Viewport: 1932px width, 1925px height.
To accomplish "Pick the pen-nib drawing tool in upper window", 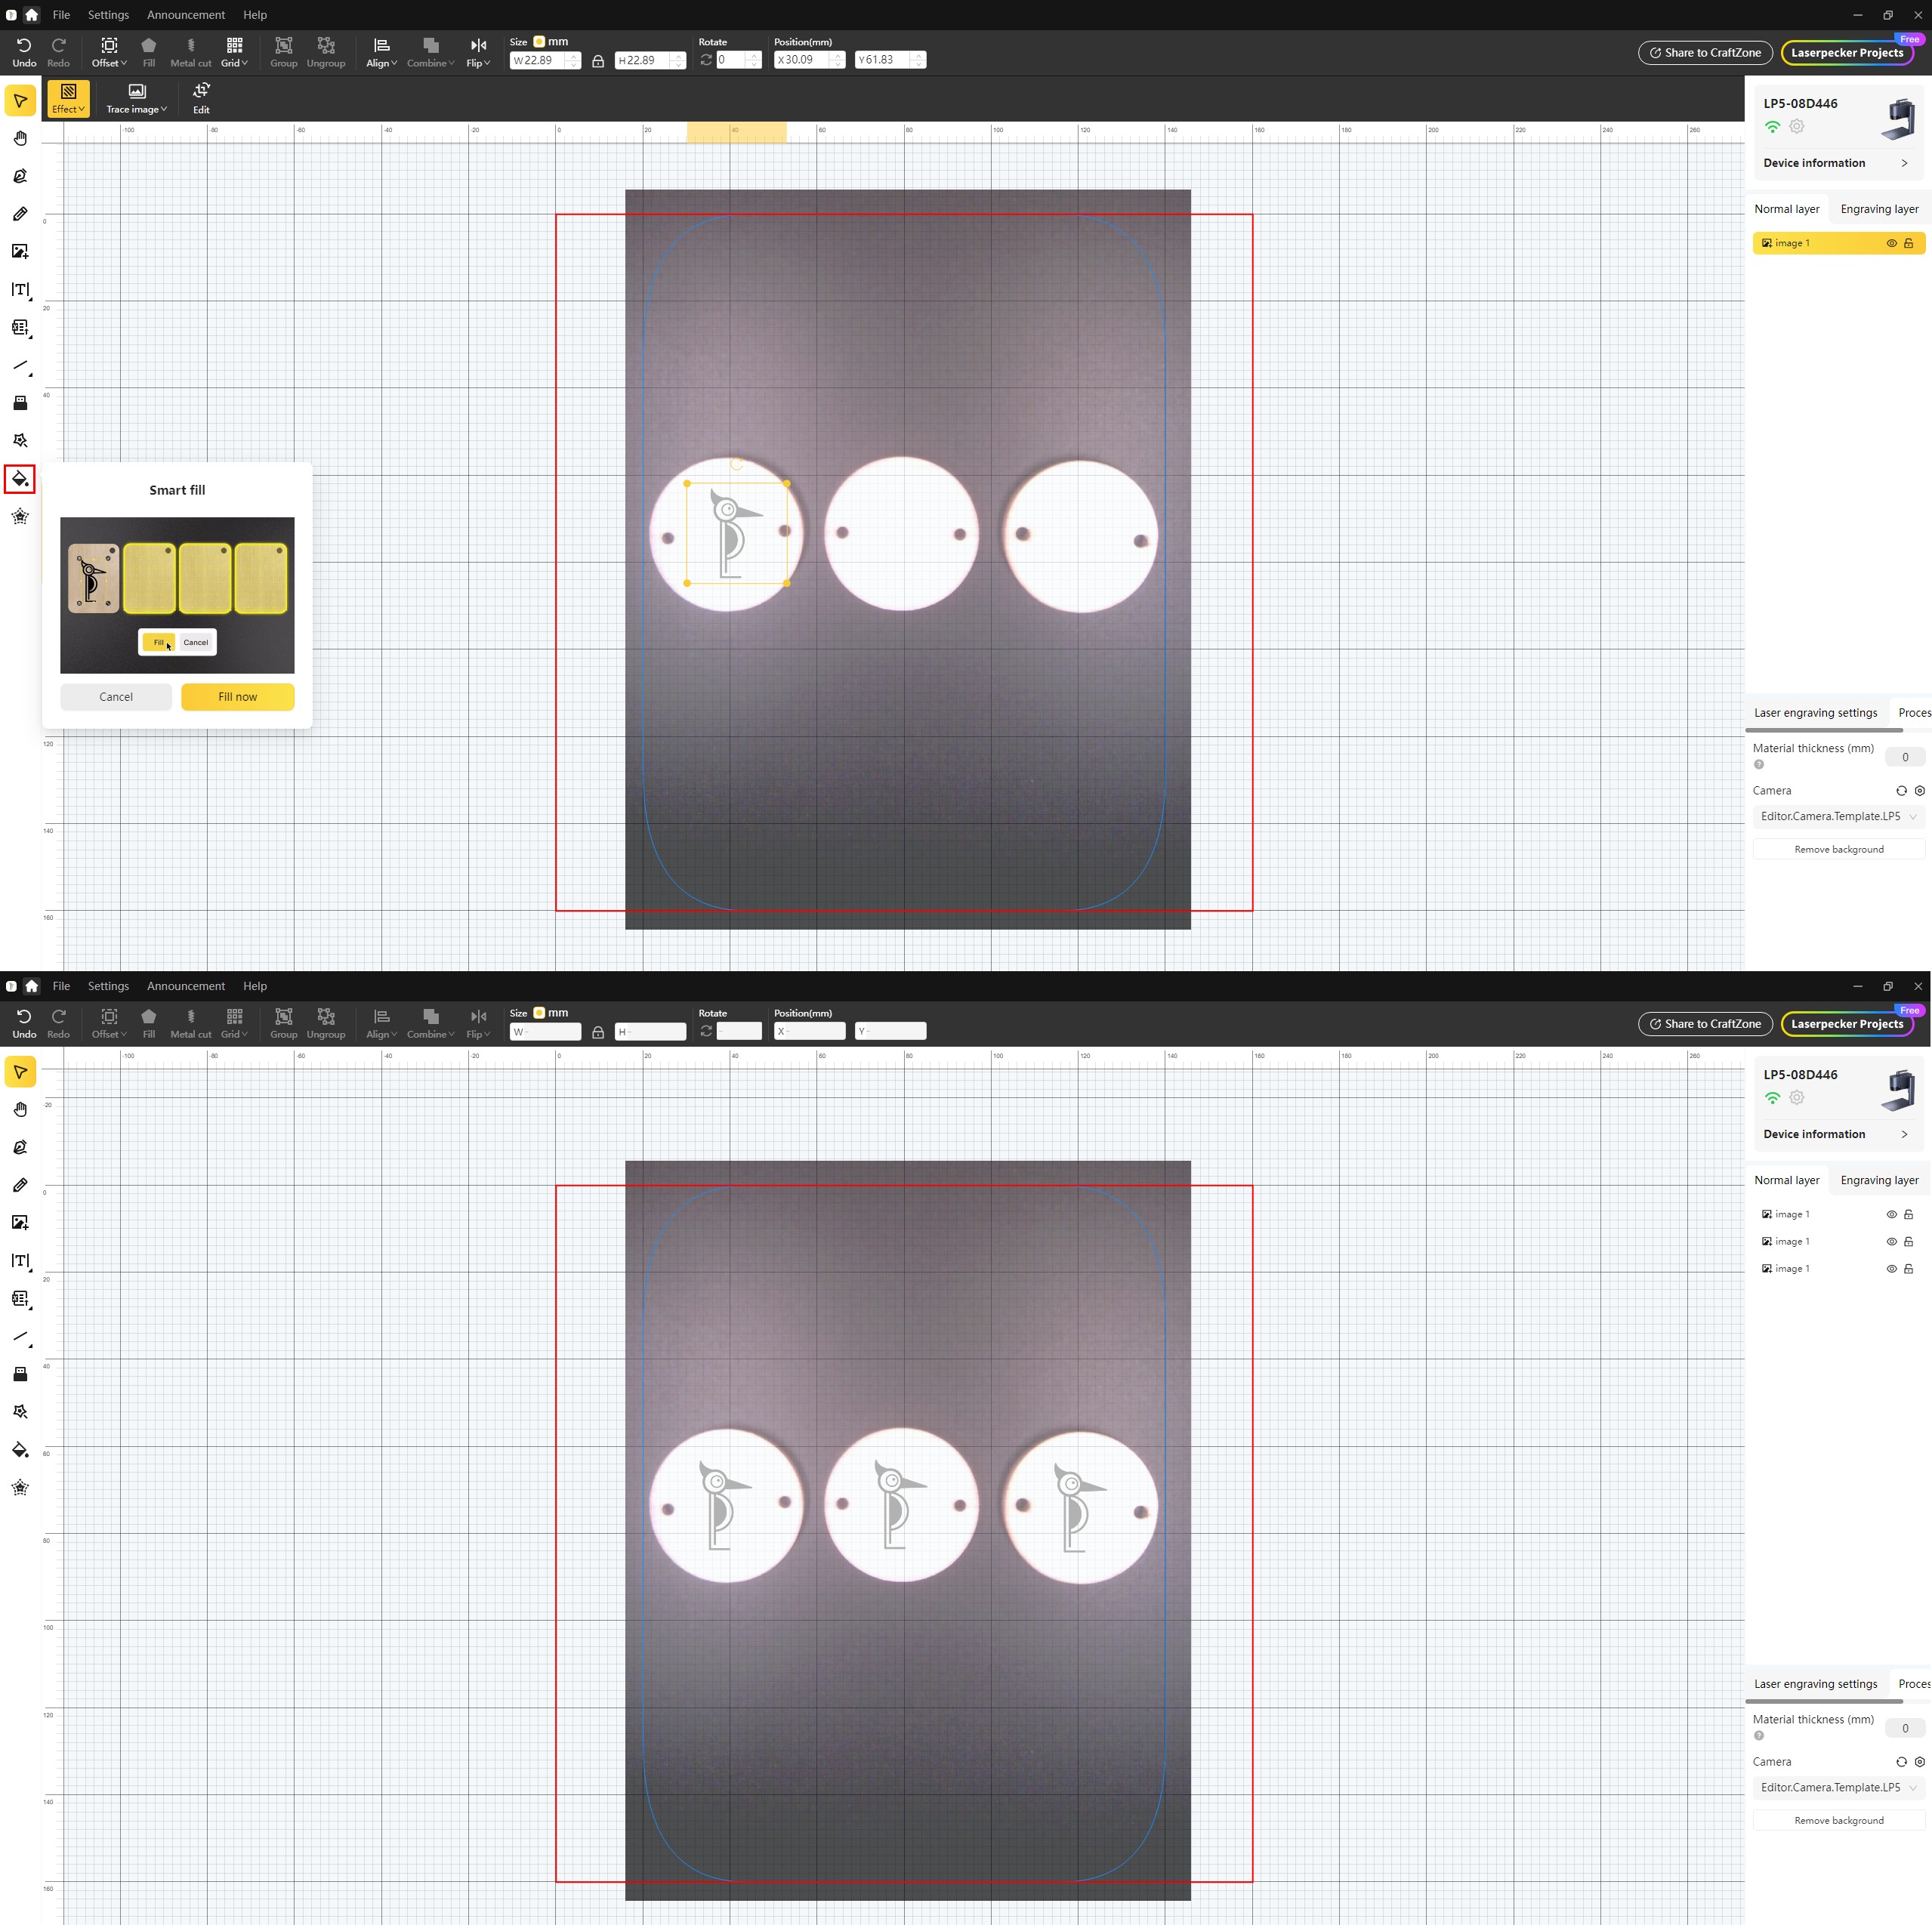I will pos(20,176).
